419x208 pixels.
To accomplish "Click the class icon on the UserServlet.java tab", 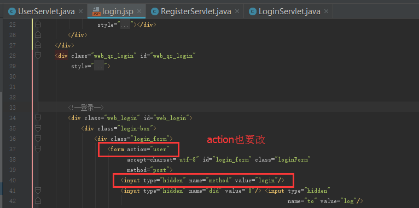I will coord(11,11).
